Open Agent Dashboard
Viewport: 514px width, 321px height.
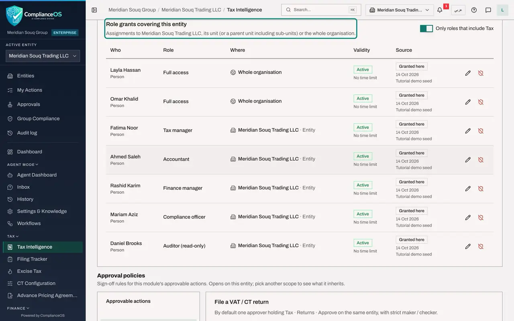43,175
